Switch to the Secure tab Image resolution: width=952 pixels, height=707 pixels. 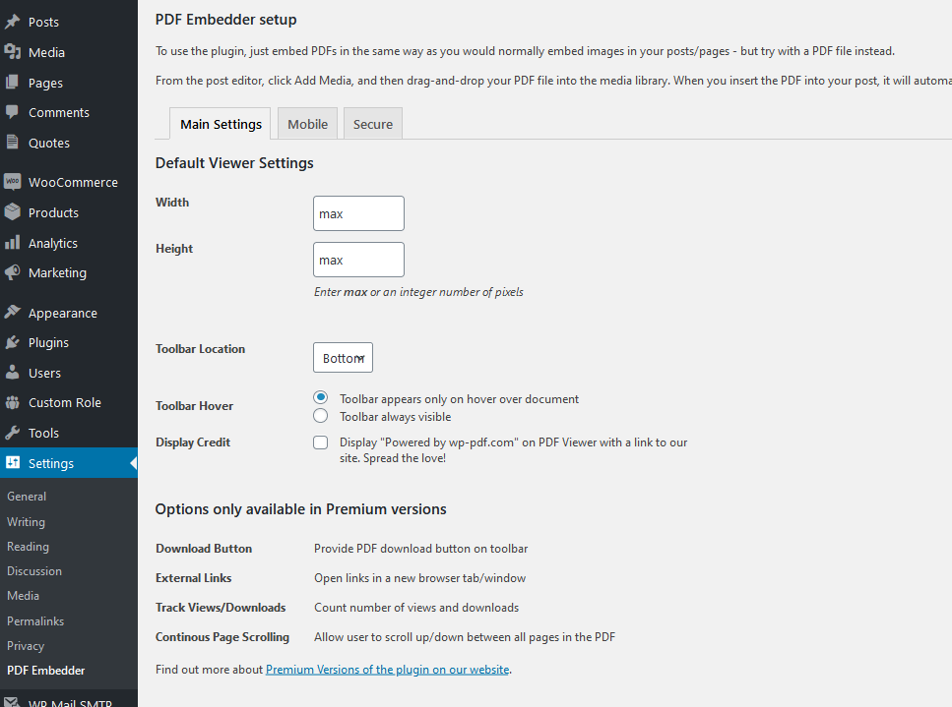(x=373, y=124)
